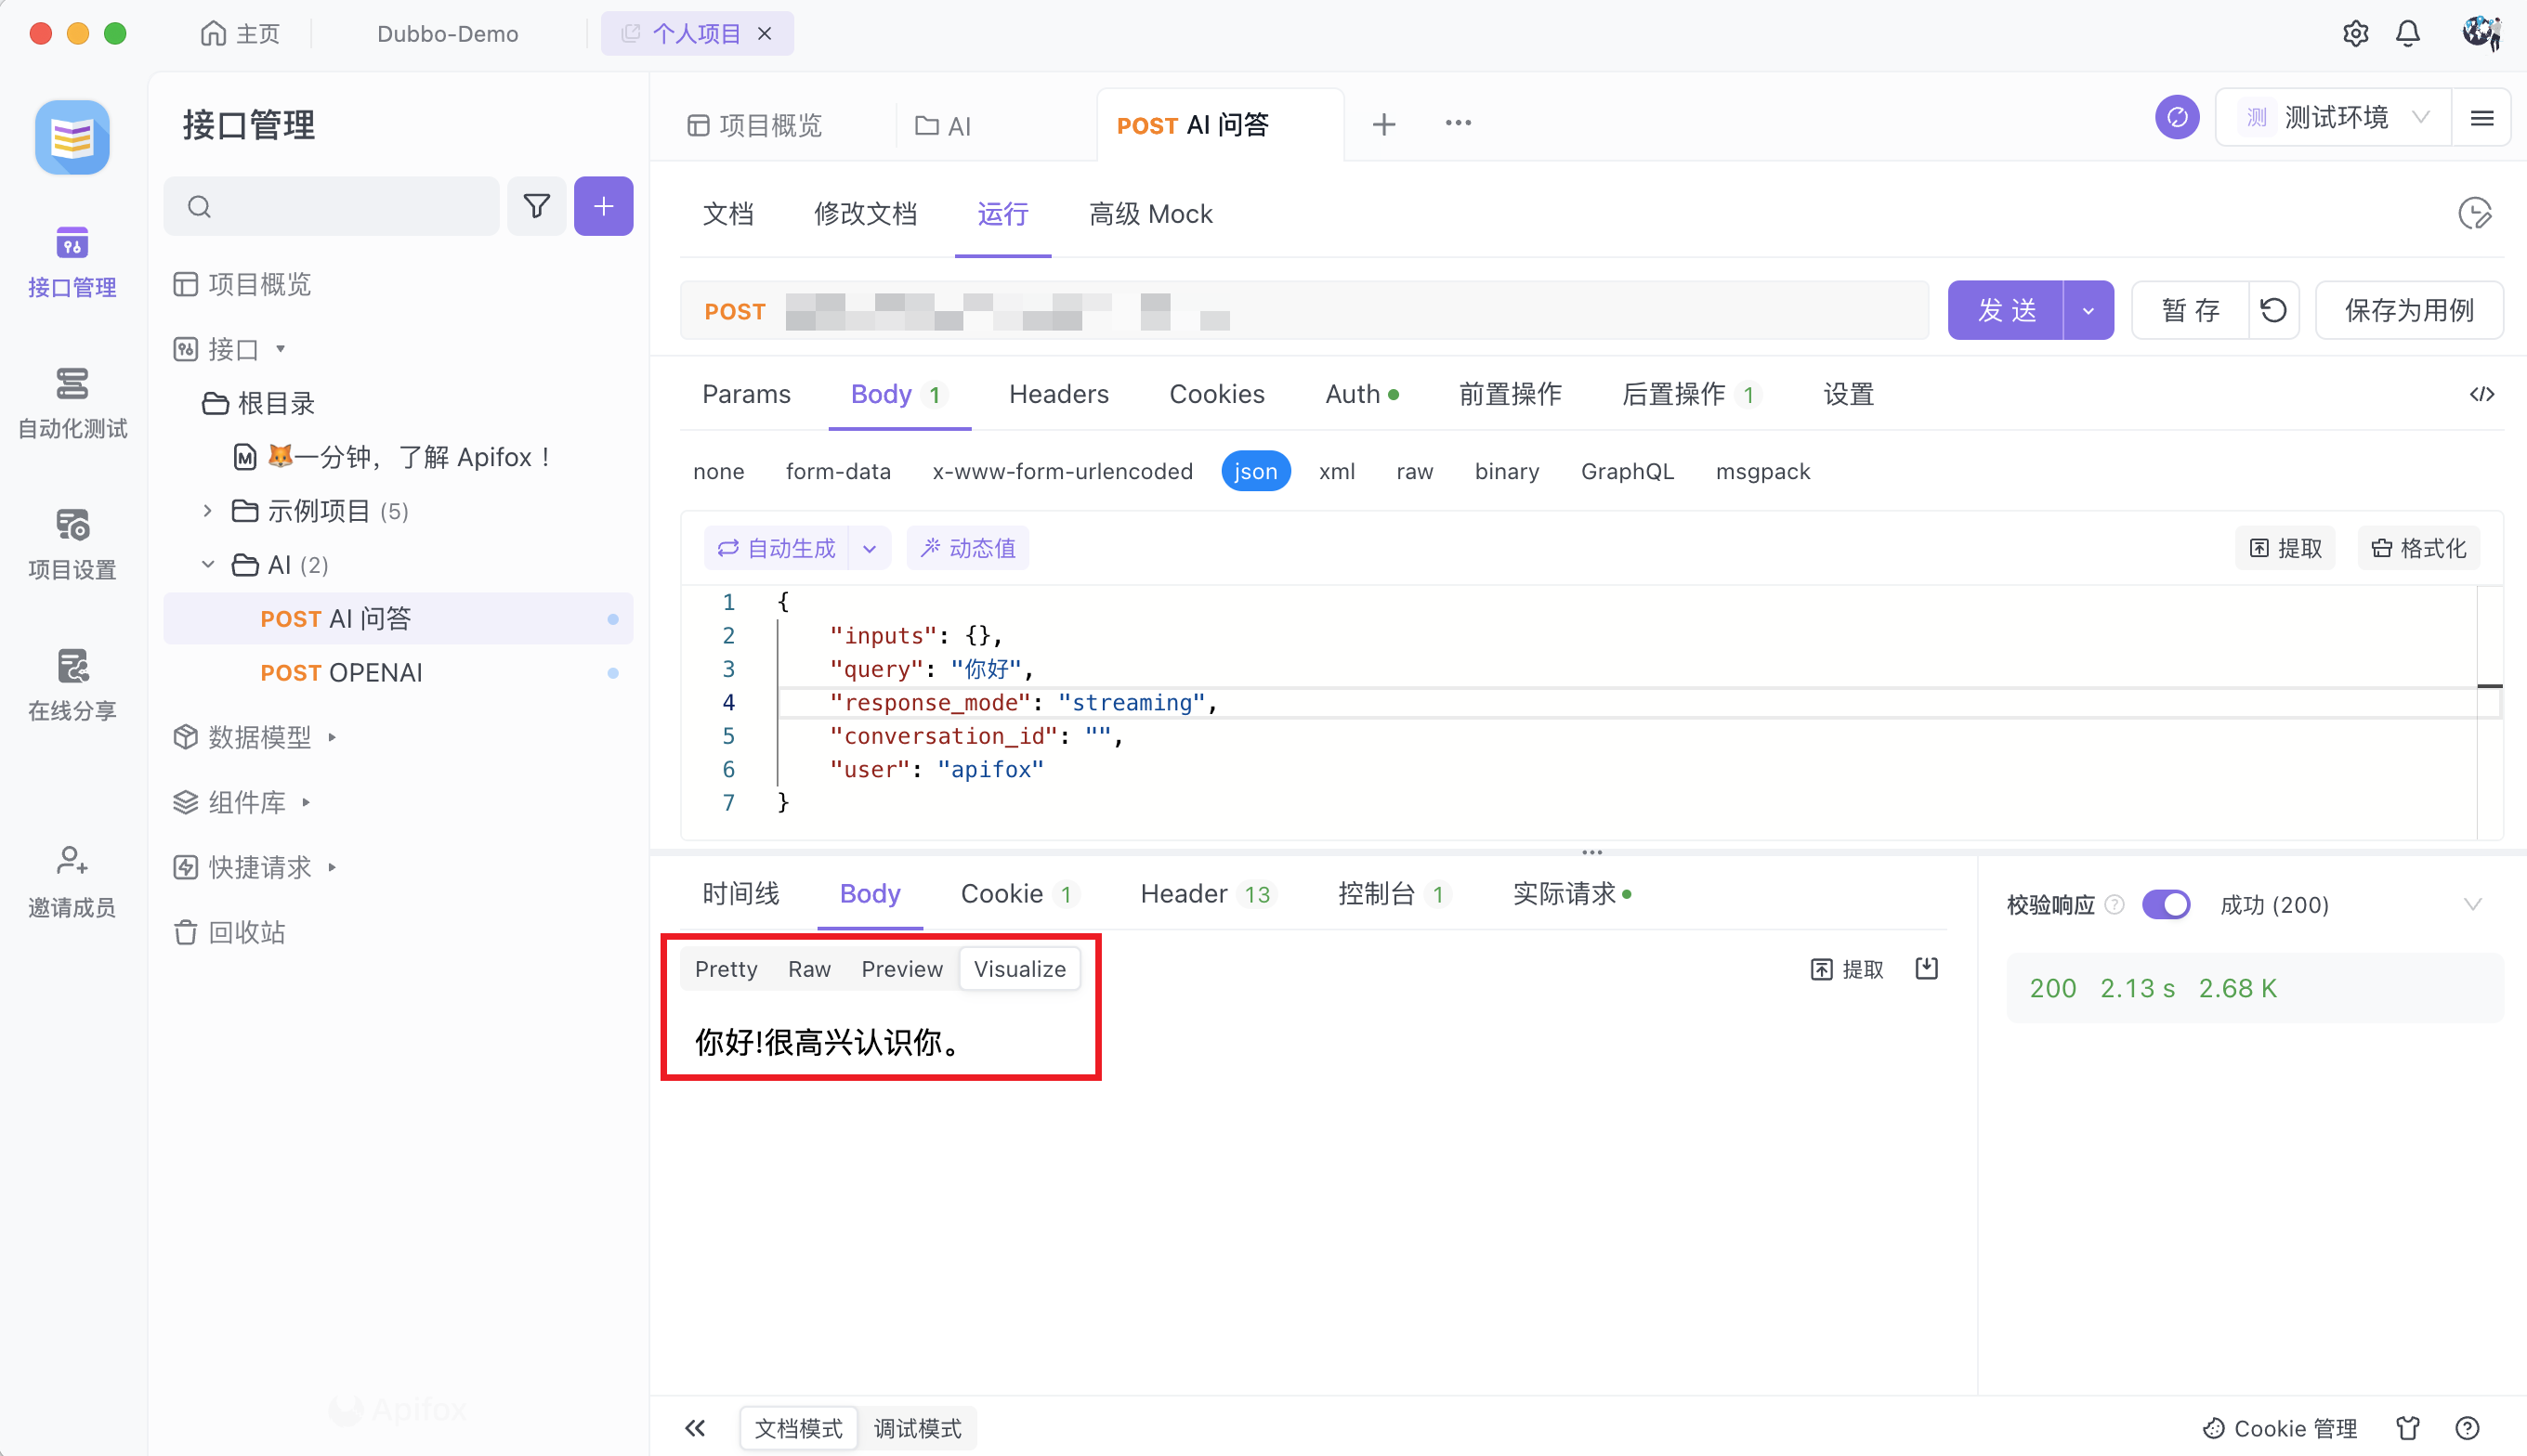Select form-data body type
2527x1456 pixels.
(837, 471)
